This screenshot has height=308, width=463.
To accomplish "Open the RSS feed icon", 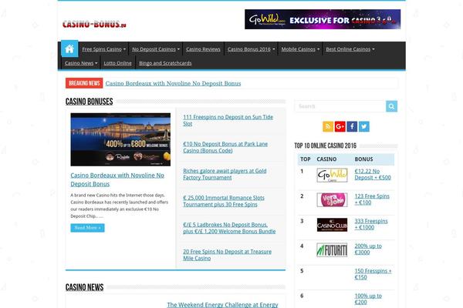I will coord(328,127).
